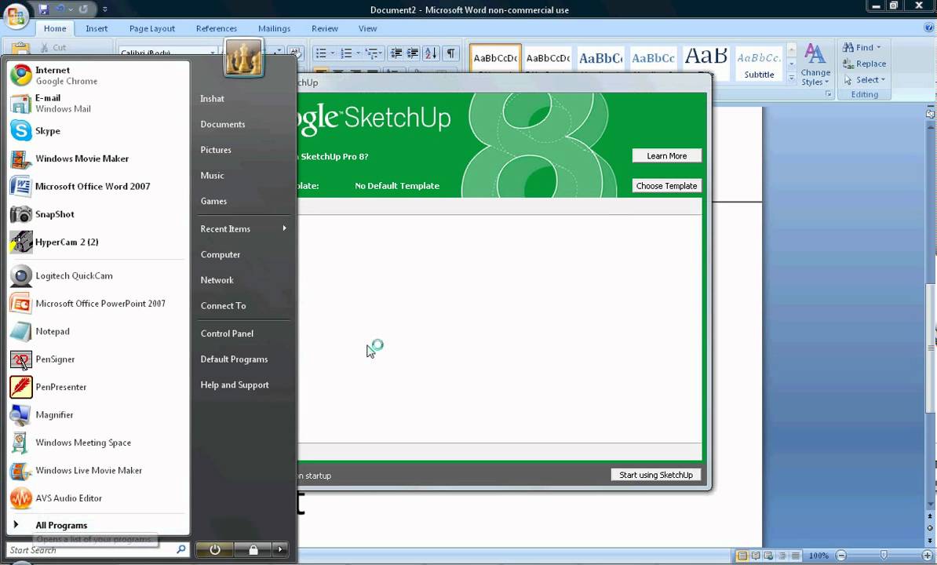Click Replace in Word Editing group
The width and height of the screenshot is (937, 565).
(864, 64)
